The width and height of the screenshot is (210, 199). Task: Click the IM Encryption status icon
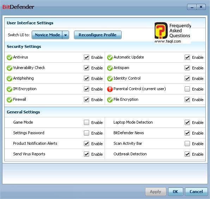(x=10, y=89)
